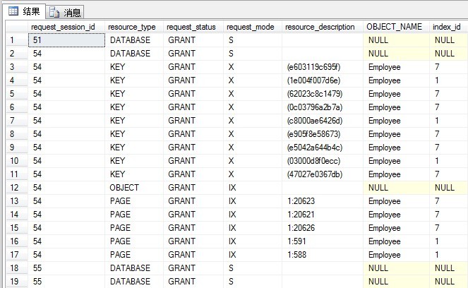Viewport: 468px width, 288px height.
Task: Select row 12 via its row number
Action: pyautogui.click(x=13, y=188)
